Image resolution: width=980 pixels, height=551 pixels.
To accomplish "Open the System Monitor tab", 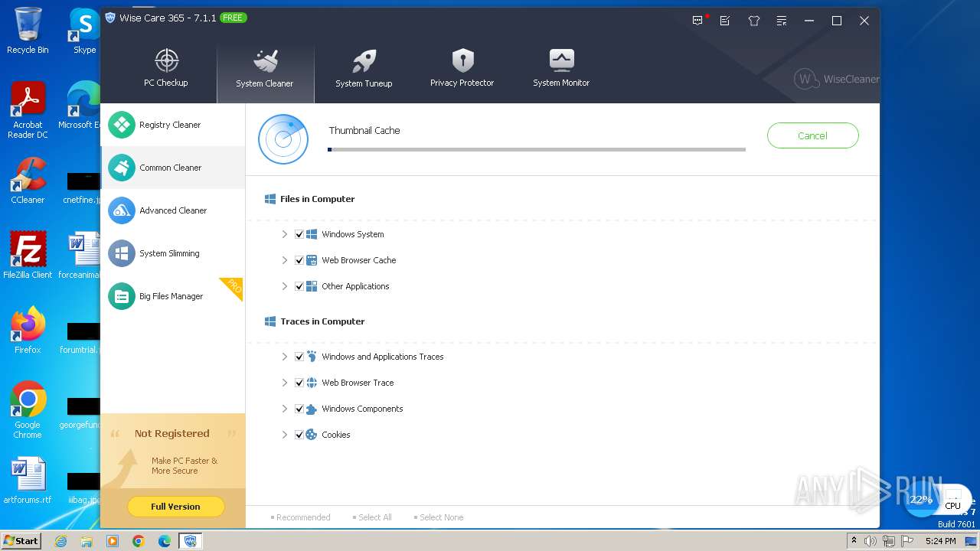I will (561, 67).
